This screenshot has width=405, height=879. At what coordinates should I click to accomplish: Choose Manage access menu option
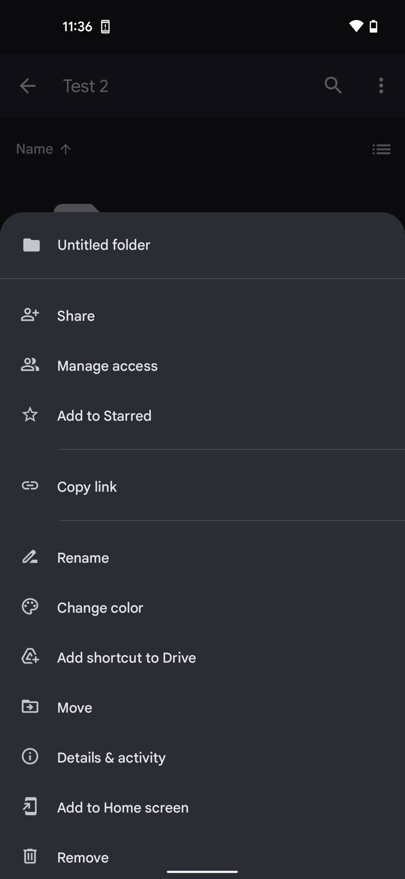(x=107, y=366)
